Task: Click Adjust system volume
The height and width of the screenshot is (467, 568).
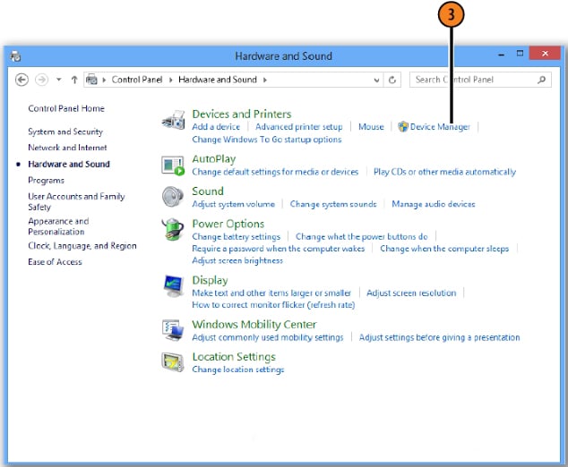Action: (x=233, y=204)
